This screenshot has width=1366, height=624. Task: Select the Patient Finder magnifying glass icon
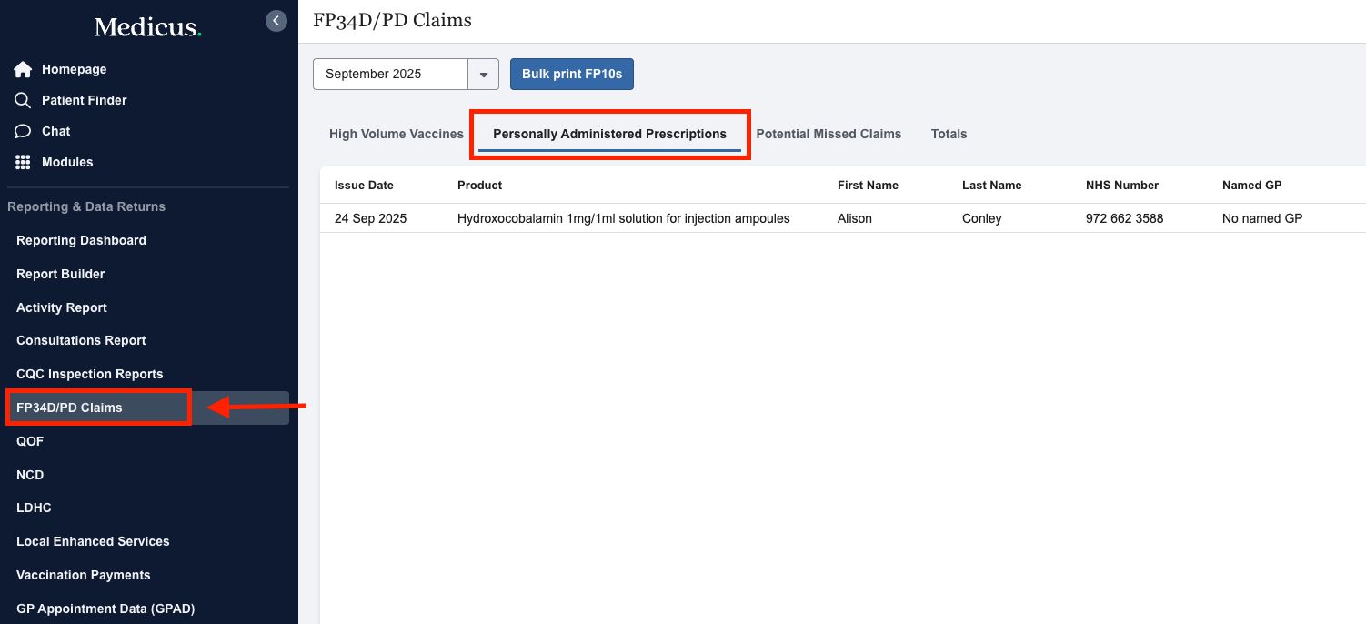click(x=22, y=100)
